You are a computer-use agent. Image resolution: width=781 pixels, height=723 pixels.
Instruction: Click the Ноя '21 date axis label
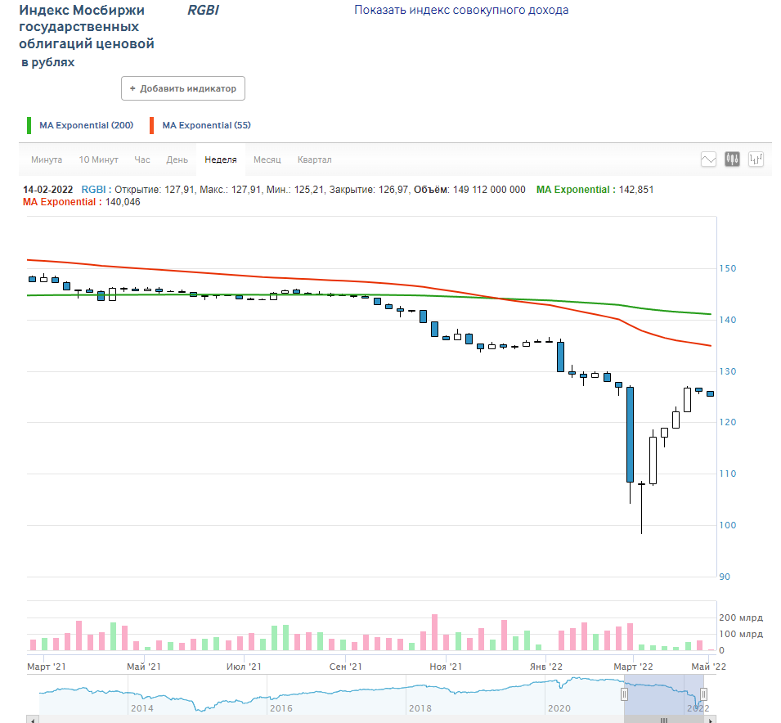(446, 667)
